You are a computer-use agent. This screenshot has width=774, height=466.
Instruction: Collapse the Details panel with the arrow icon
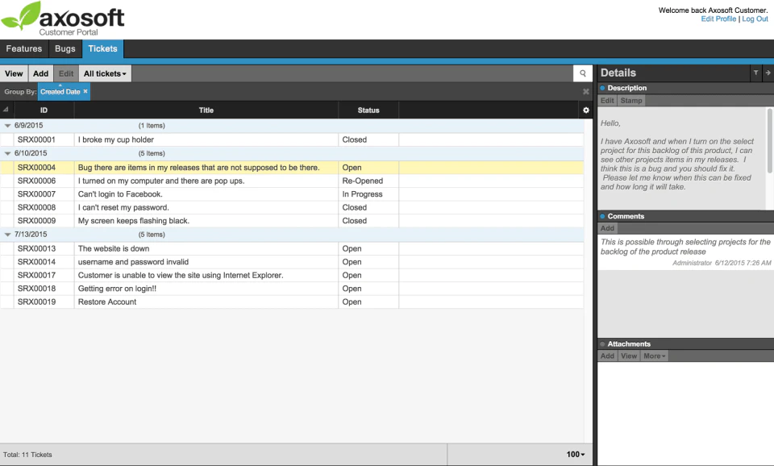767,73
